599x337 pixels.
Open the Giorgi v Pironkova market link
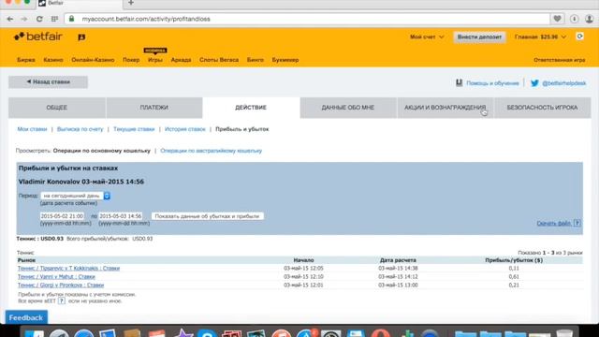click(61, 285)
